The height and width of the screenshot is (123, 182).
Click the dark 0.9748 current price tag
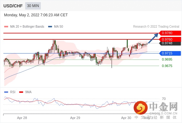click(x=170, y=43)
